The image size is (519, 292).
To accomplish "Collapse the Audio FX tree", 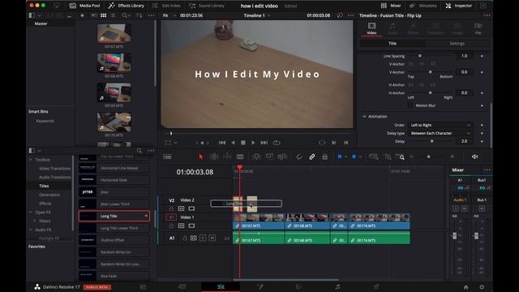I will [x=31, y=230].
